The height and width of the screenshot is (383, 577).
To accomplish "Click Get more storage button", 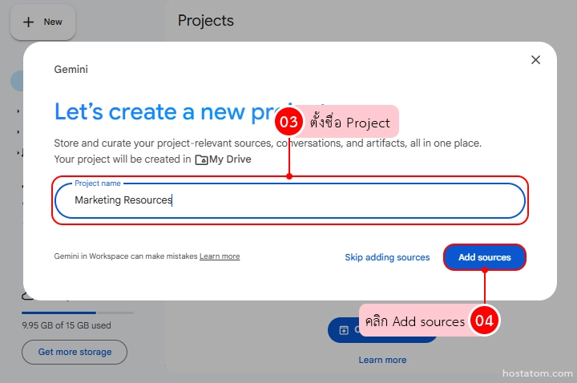I will click(x=75, y=352).
